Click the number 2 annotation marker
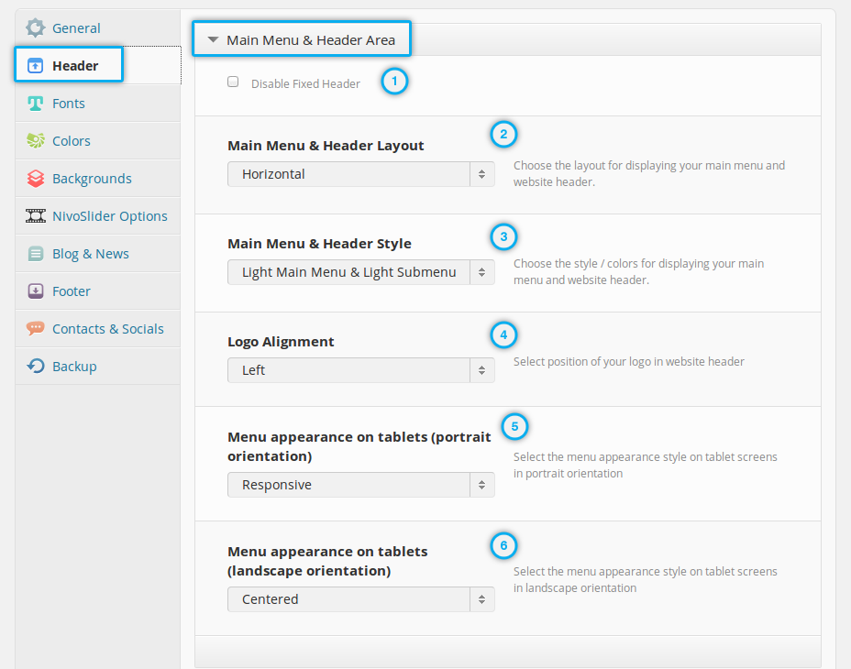The image size is (851, 669). (503, 135)
